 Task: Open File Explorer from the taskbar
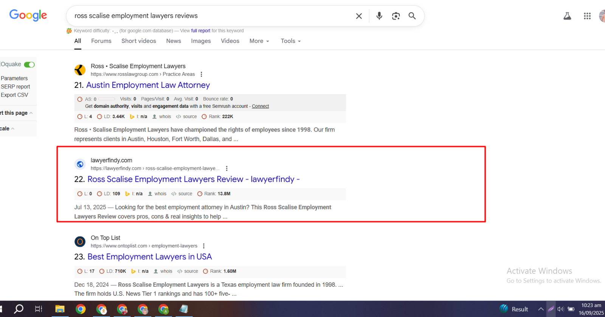[x=60, y=309]
